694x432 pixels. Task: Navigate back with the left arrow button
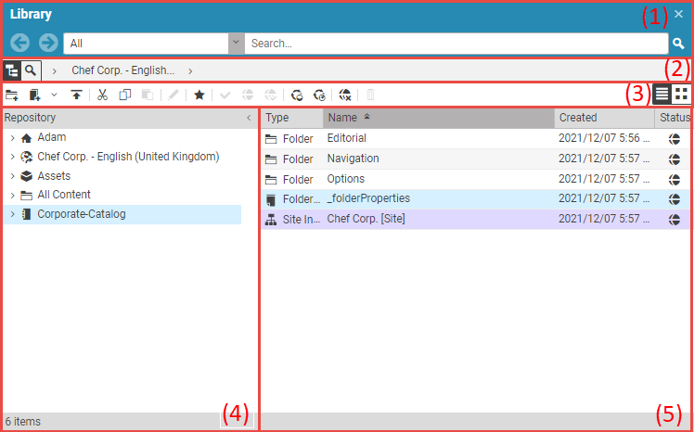[19, 44]
